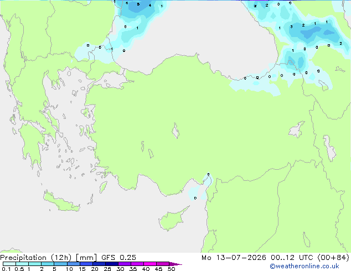Click the 40–45 mm magenta swatch
This screenshot has height=271, width=351.
tap(150, 264)
